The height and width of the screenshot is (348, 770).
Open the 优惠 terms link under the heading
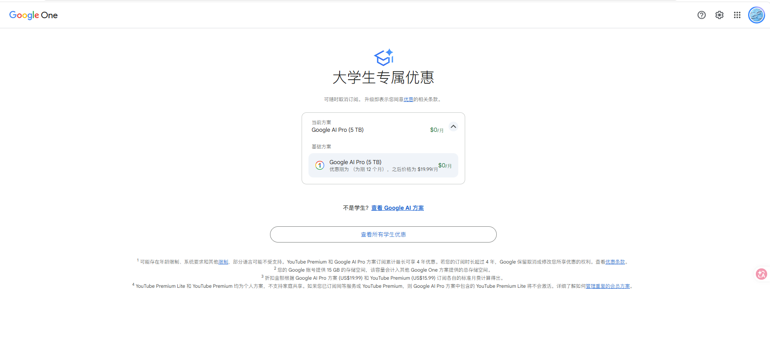408,99
